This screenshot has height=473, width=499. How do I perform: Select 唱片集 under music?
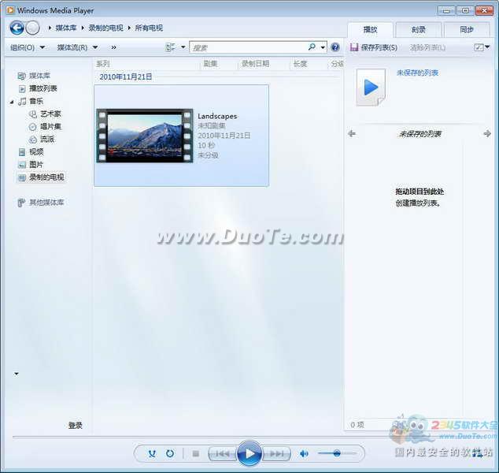[x=50, y=127]
